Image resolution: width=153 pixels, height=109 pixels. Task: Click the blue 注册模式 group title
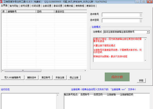(96, 27)
